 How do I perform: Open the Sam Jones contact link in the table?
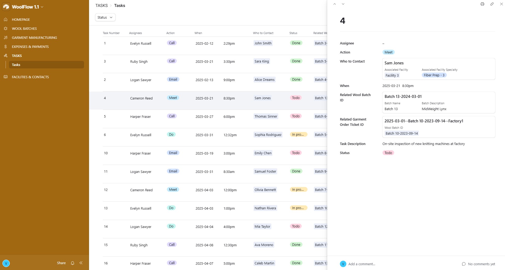pos(262,98)
